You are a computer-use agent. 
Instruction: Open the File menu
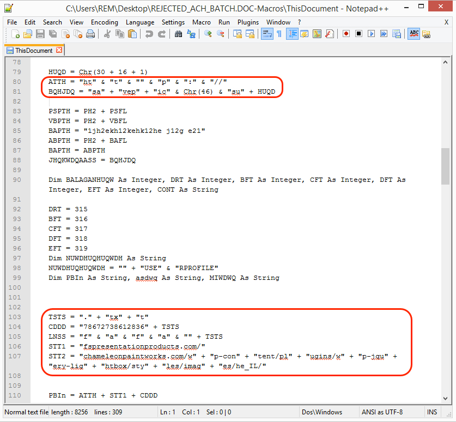12,22
